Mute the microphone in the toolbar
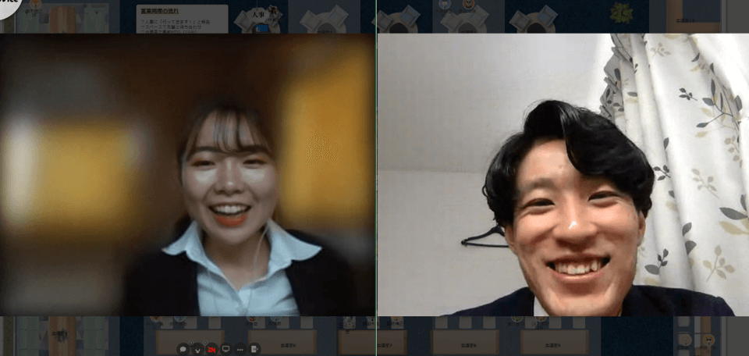The height and width of the screenshot is (356, 749). click(x=197, y=348)
